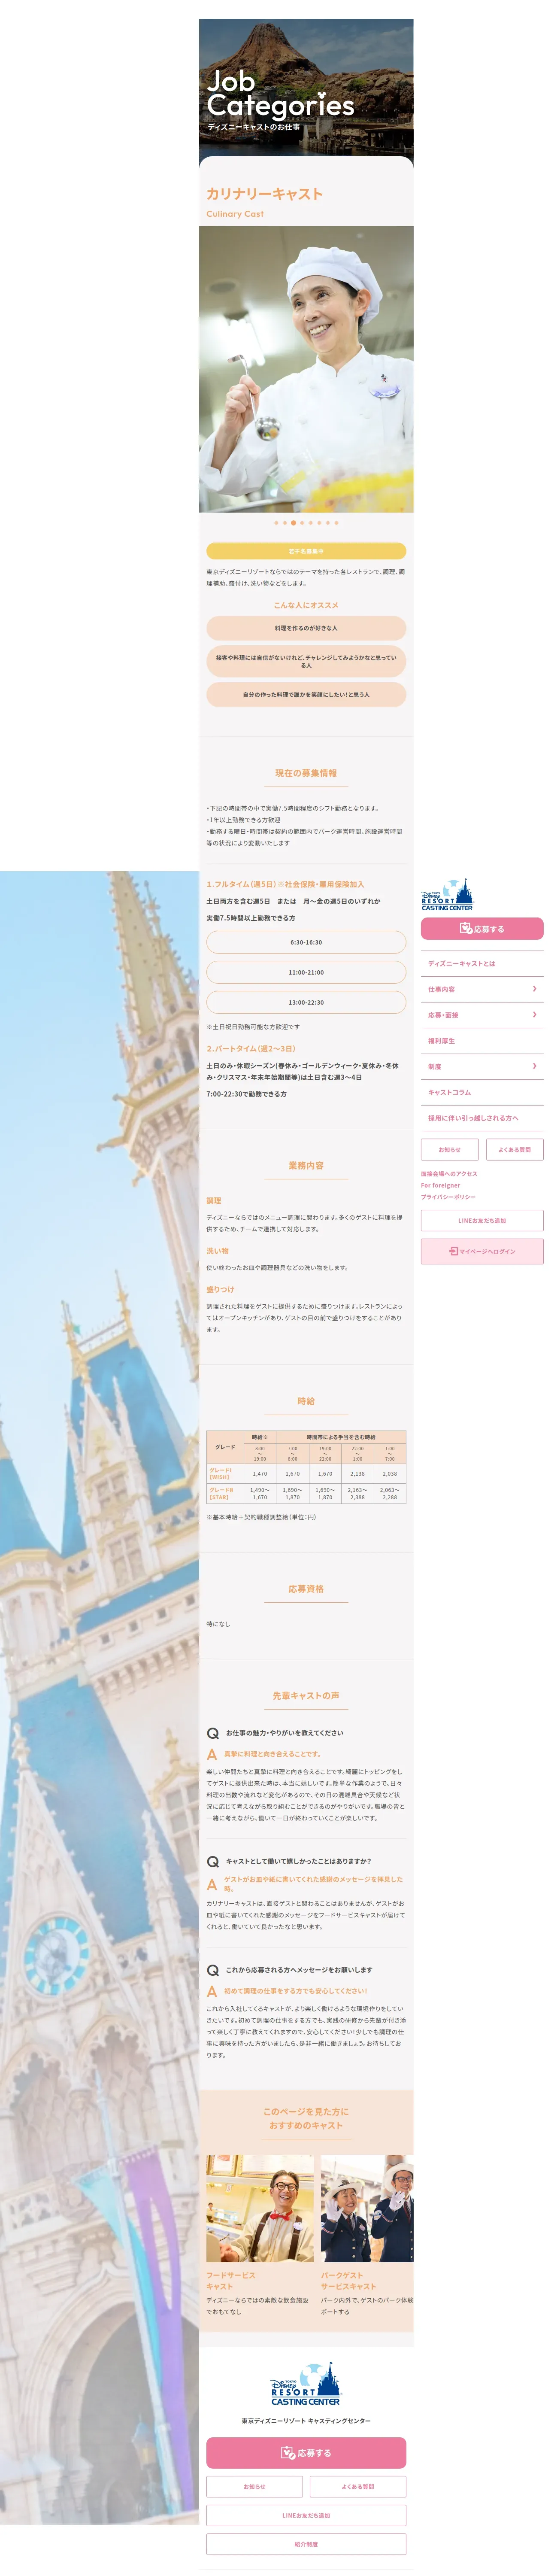551x2576 pixels.
Task: Click the 13:00-22:30 shift time box
Action: pos(306,1003)
